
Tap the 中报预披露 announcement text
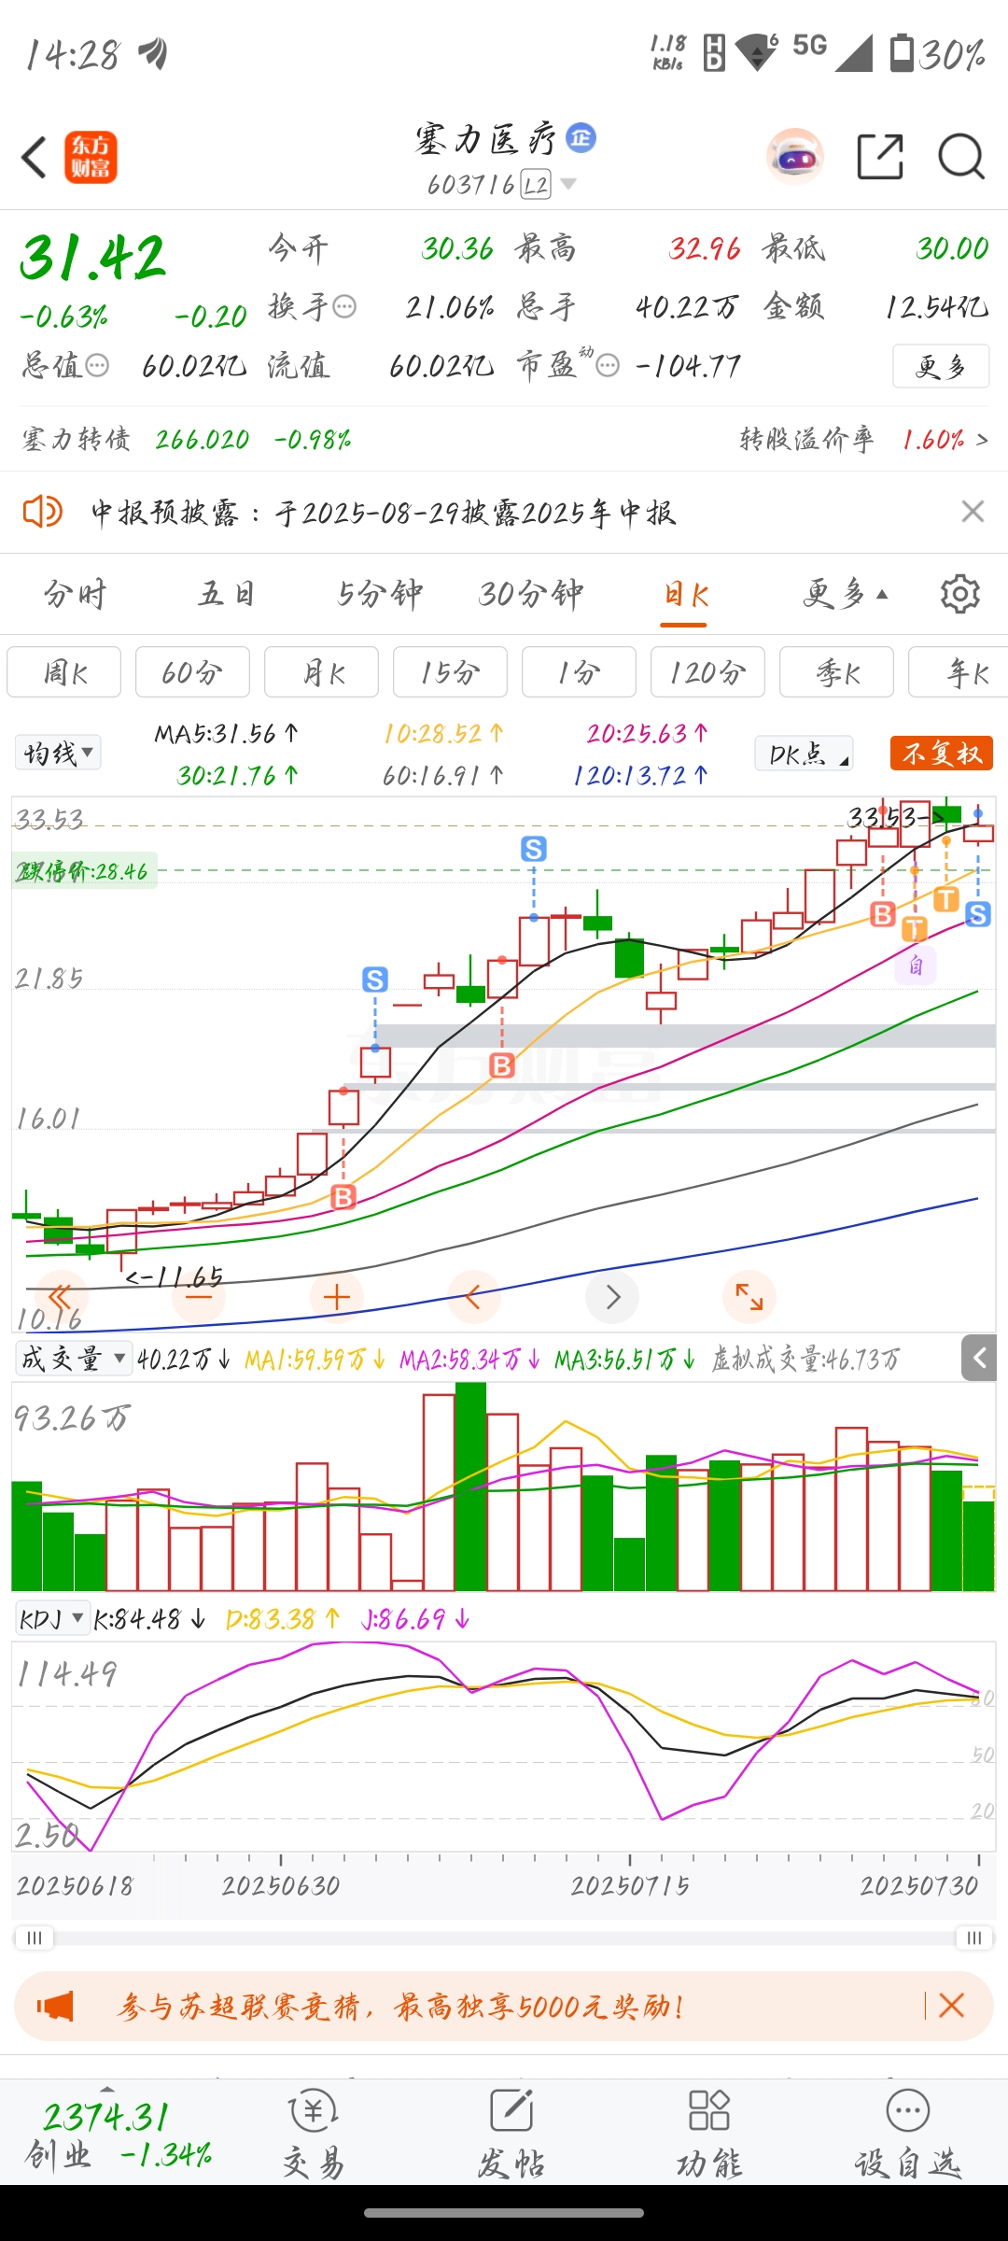pyautogui.click(x=384, y=513)
